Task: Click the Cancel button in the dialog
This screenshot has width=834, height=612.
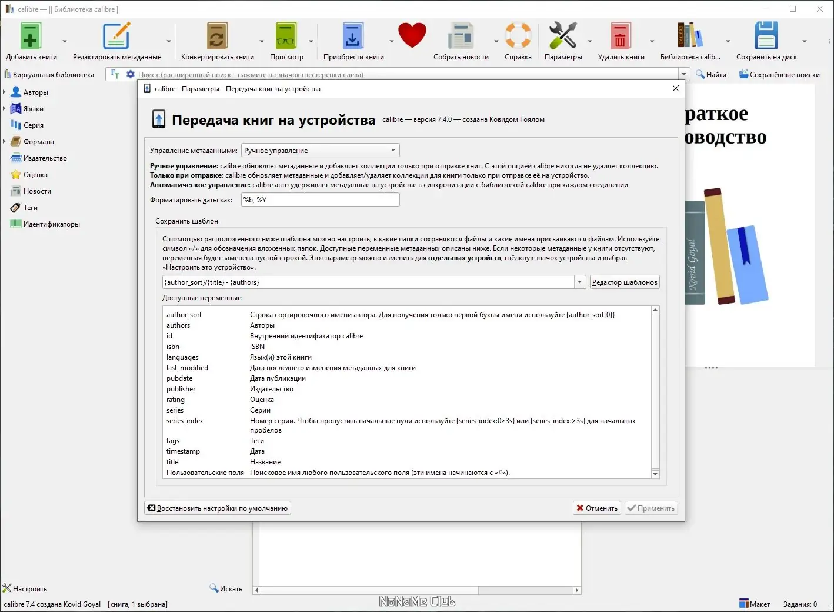Action: click(x=597, y=508)
